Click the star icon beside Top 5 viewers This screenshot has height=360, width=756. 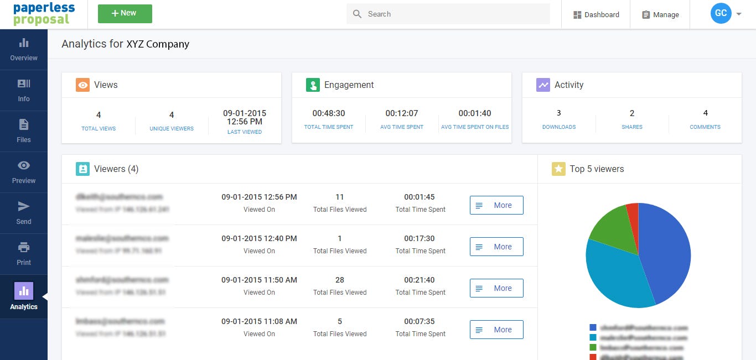(559, 169)
